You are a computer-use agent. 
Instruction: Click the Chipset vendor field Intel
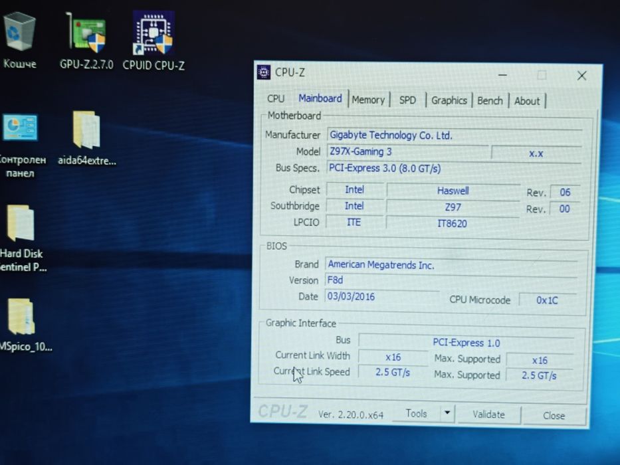click(x=354, y=190)
